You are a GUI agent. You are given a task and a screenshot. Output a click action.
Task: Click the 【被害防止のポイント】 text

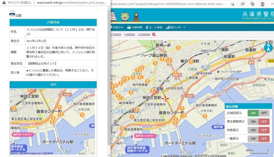(x=42, y=64)
